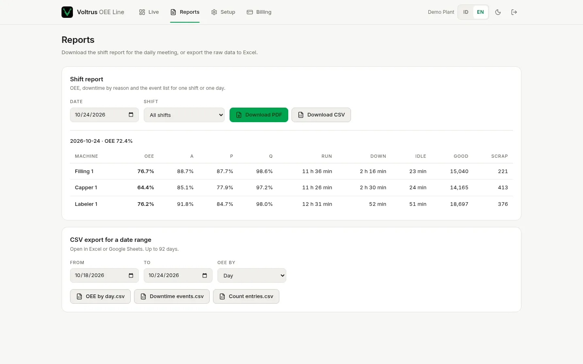
Task: Open the Live tab
Action: (x=149, y=12)
